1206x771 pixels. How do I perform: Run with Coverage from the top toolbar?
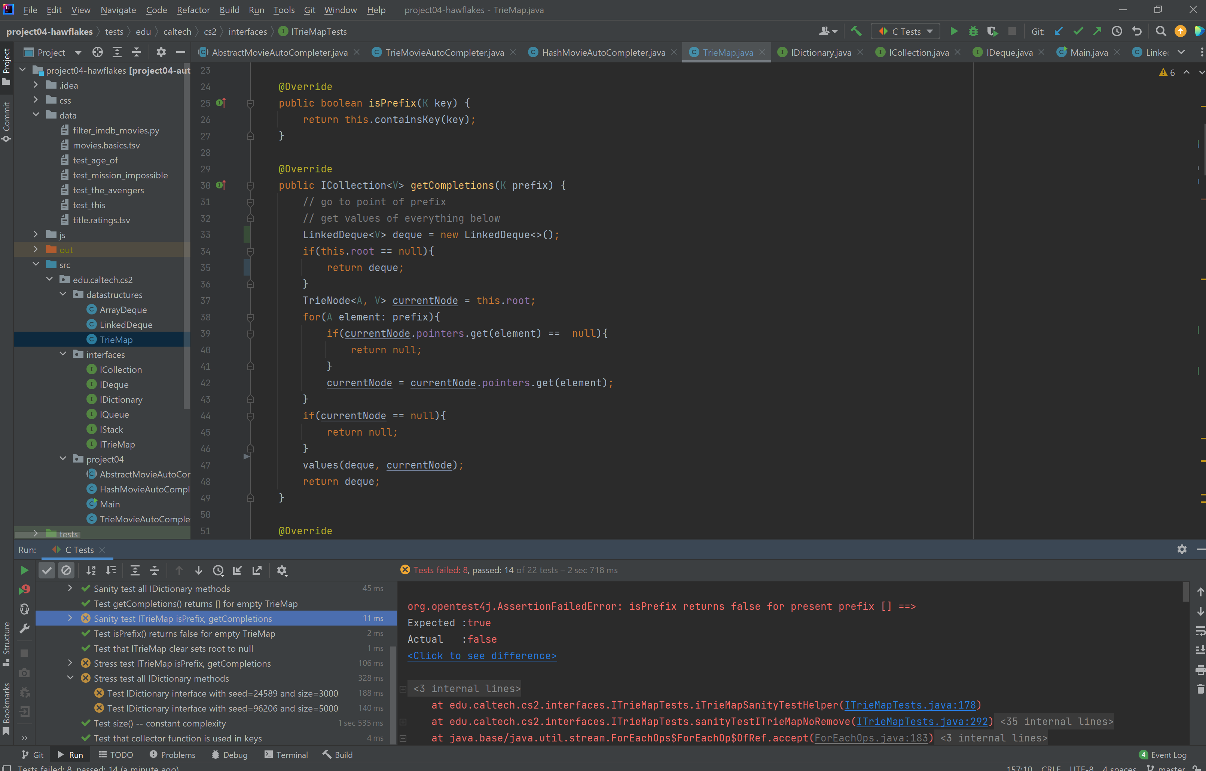click(992, 31)
